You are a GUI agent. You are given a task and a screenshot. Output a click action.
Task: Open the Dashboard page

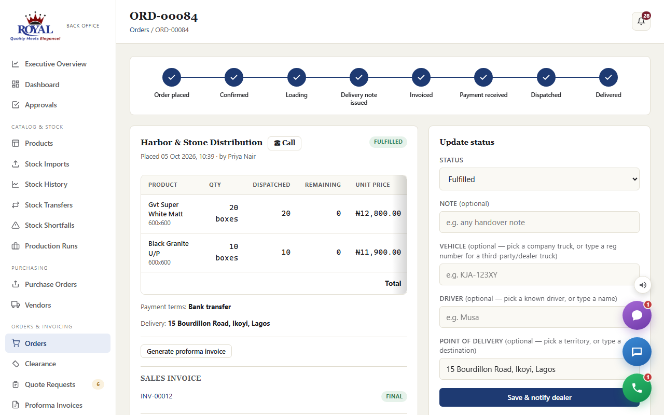[58, 85]
